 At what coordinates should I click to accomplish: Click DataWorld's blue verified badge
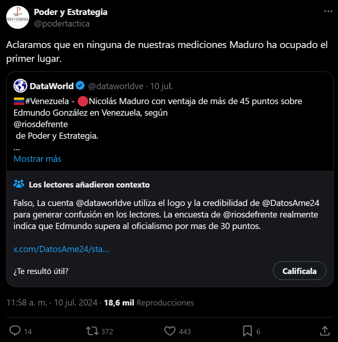coord(80,86)
